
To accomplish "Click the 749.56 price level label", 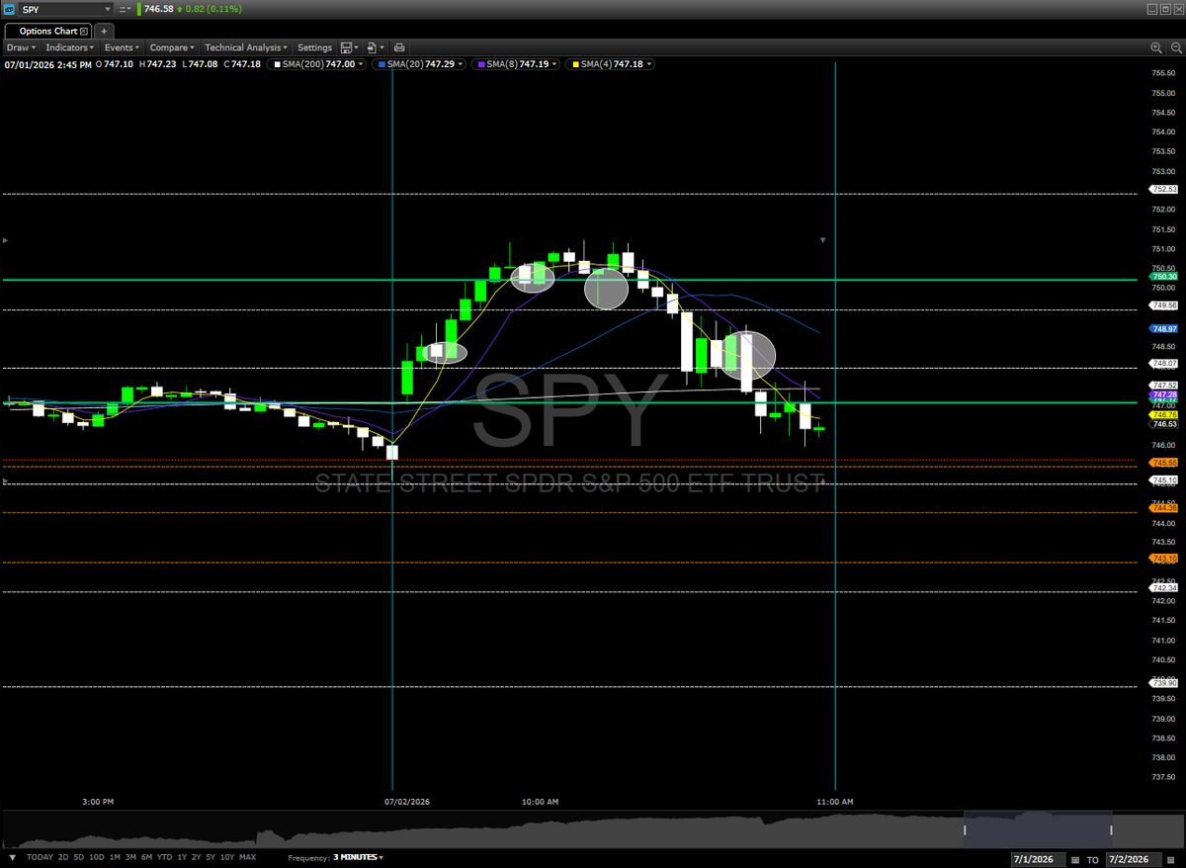I will (x=1163, y=305).
